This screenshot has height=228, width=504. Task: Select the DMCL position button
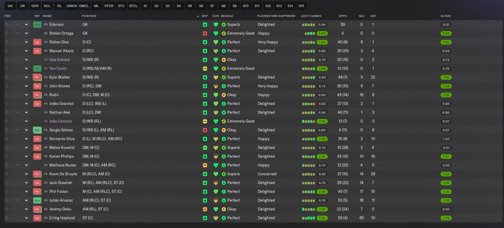(84, 6)
